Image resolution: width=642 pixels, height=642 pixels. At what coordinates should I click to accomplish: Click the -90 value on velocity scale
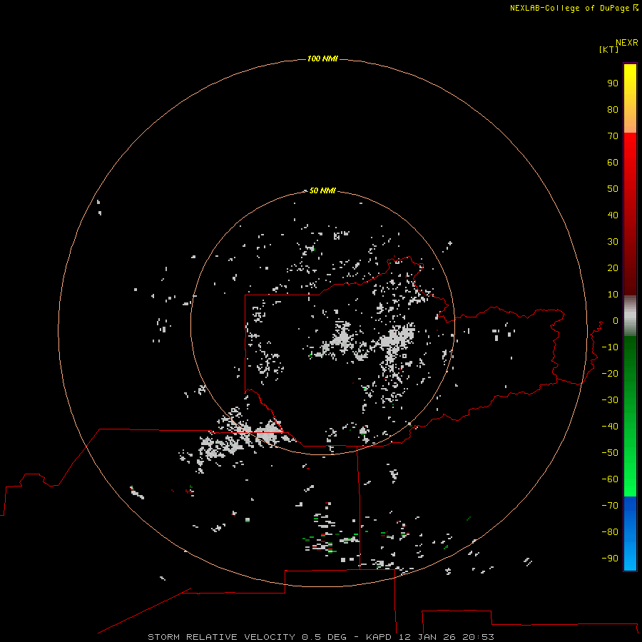pos(610,559)
